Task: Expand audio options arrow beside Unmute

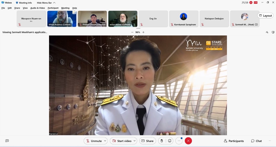Action: click(x=105, y=141)
